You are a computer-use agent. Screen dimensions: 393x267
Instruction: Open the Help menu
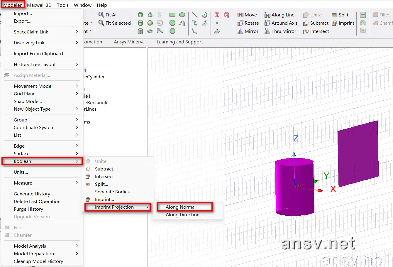[102, 5]
